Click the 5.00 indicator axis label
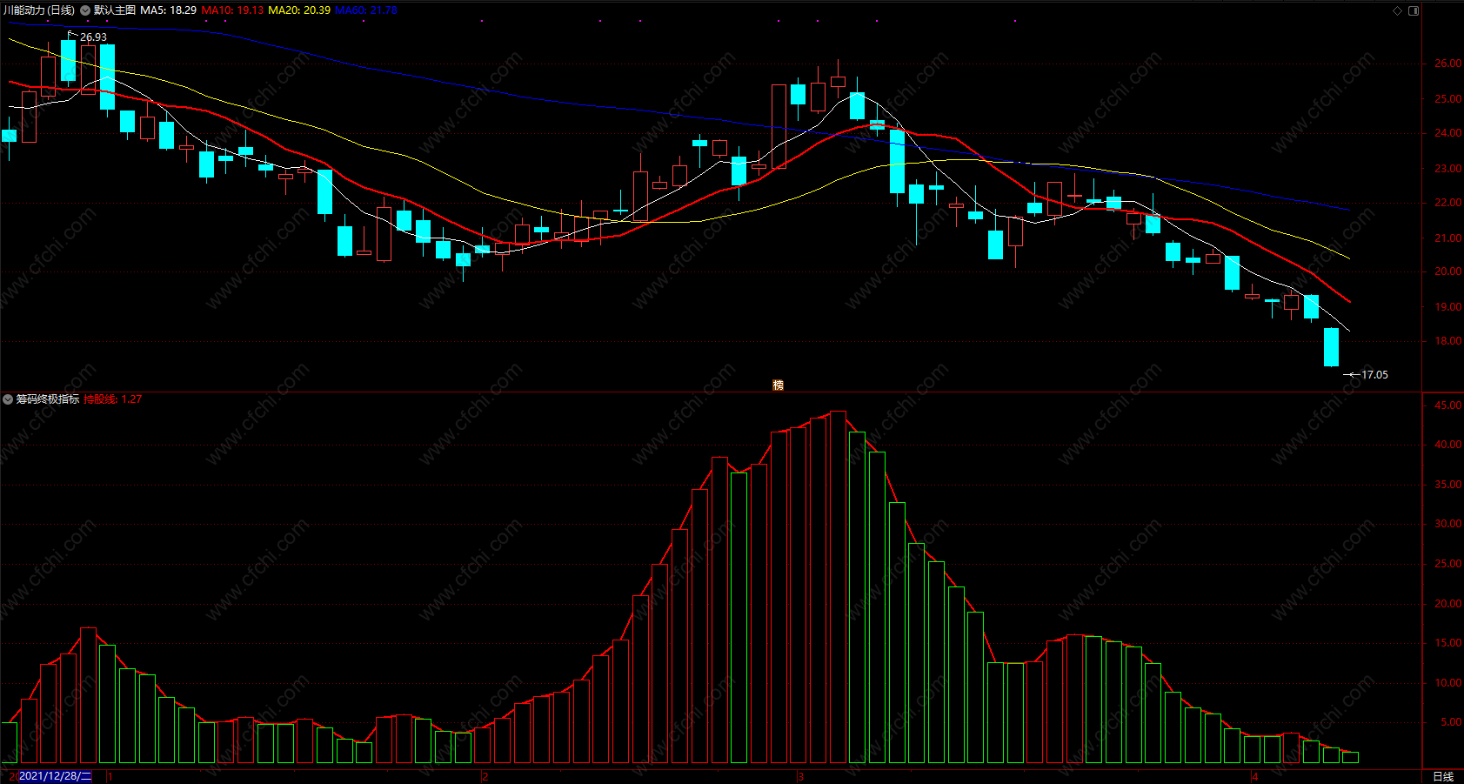Image resolution: width=1464 pixels, height=784 pixels. tap(1451, 722)
